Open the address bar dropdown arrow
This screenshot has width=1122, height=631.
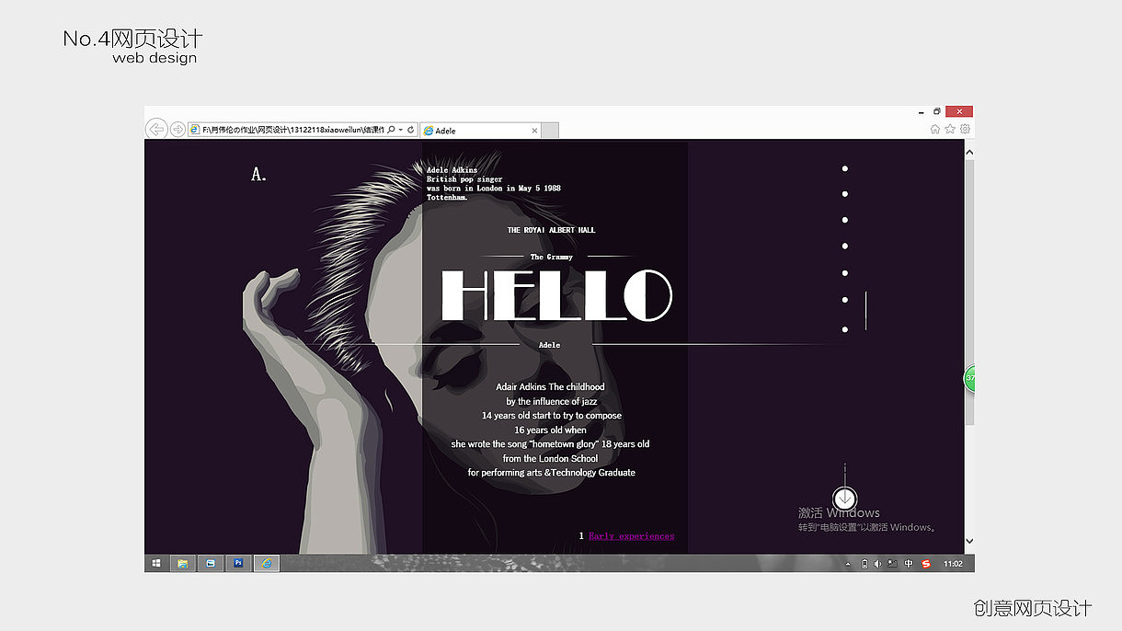(400, 130)
